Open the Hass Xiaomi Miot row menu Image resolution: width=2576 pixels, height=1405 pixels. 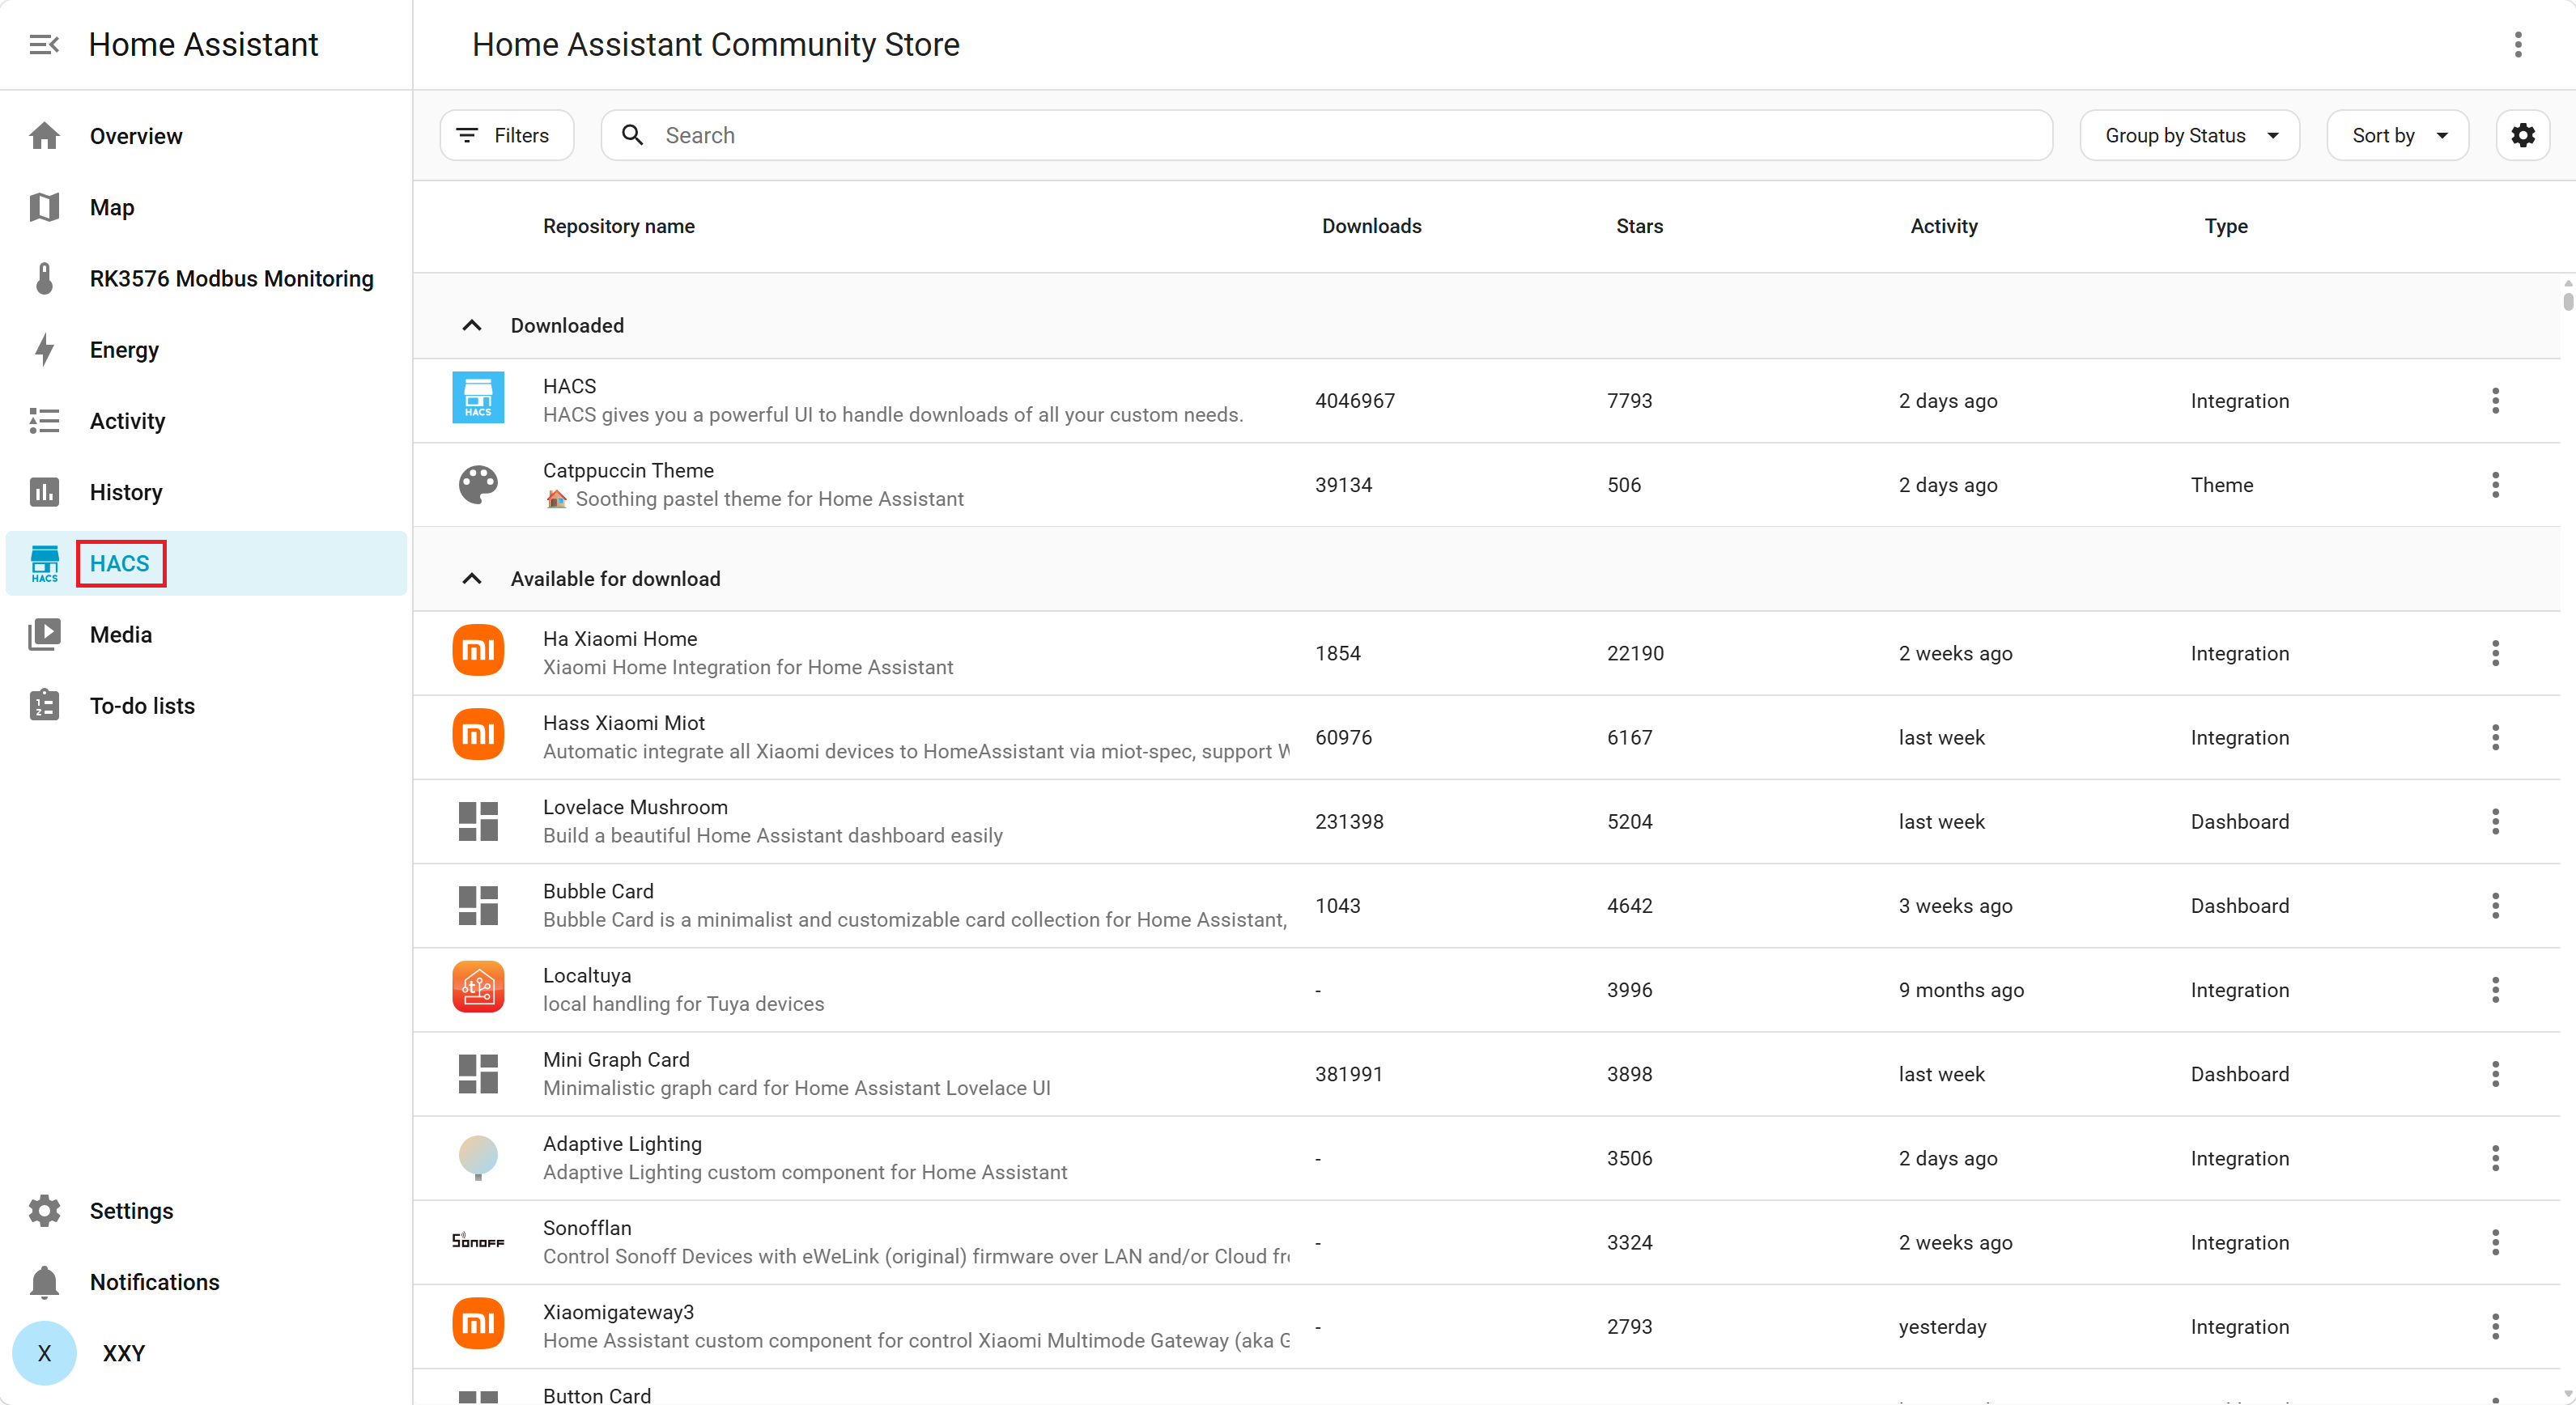coord(2495,738)
